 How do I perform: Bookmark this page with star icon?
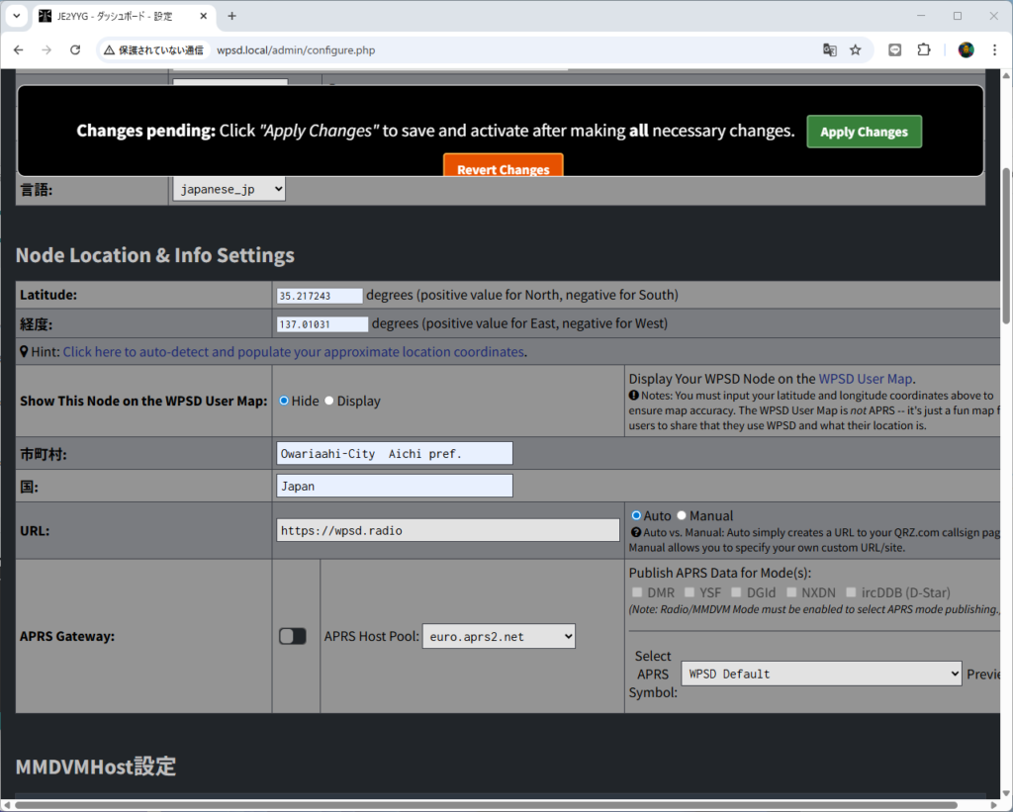tap(856, 50)
